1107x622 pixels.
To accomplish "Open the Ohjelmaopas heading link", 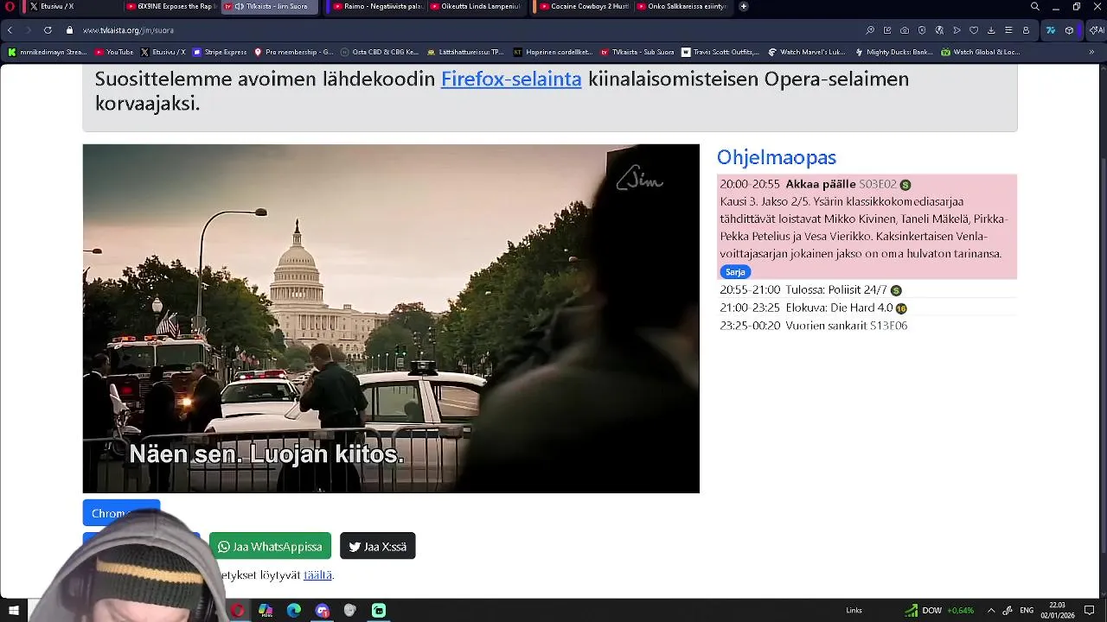I will [777, 157].
